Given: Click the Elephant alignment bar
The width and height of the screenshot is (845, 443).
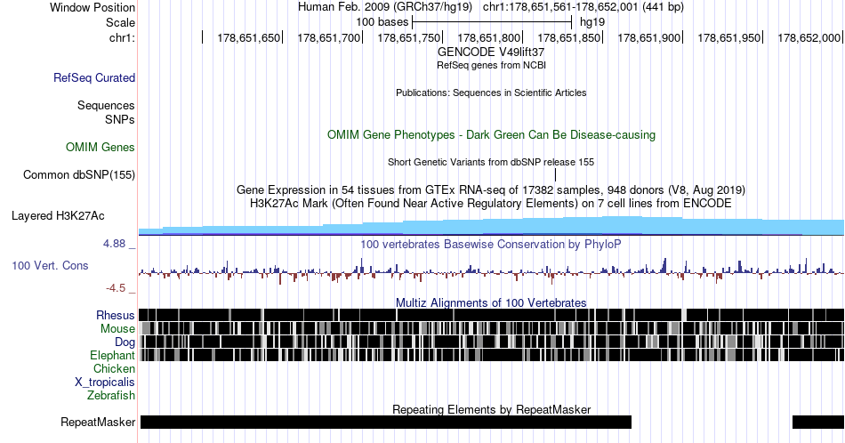Looking at the screenshot, I should [x=491, y=355].
